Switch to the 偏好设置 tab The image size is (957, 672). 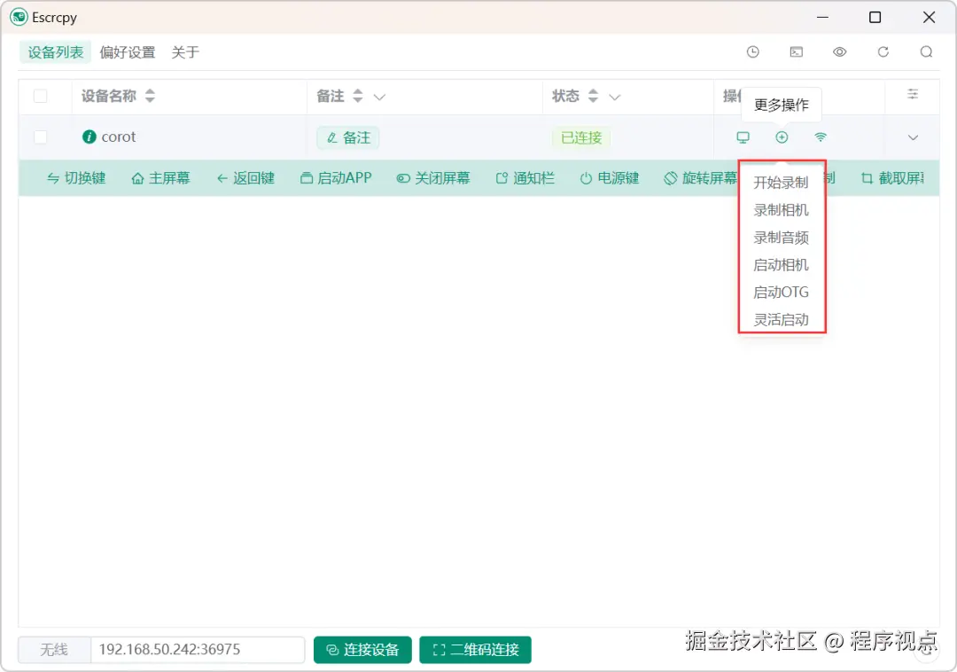click(x=129, y=51)
